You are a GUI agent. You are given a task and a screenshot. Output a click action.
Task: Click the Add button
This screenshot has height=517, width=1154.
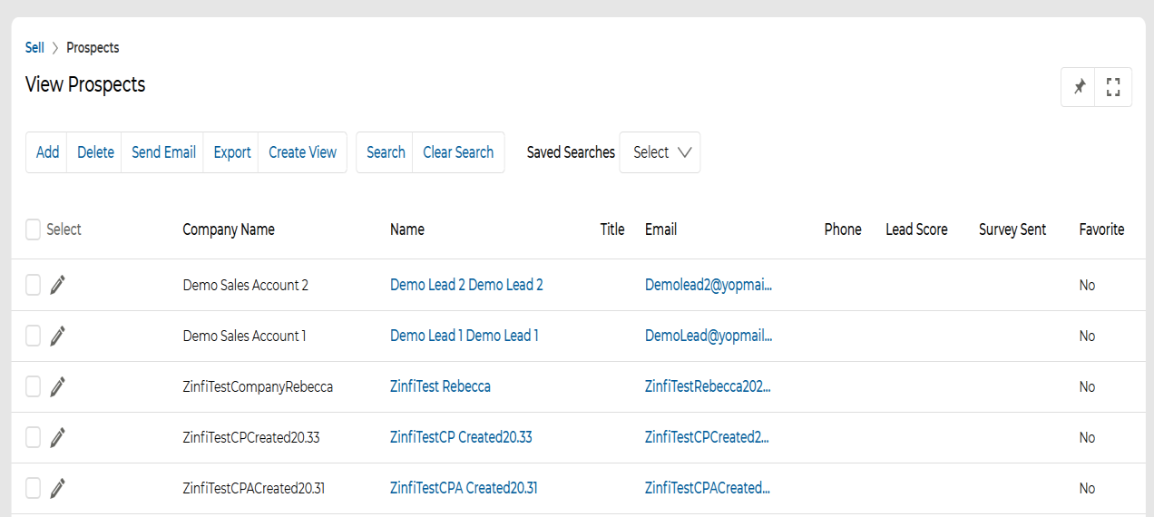(x=47, y=152)
